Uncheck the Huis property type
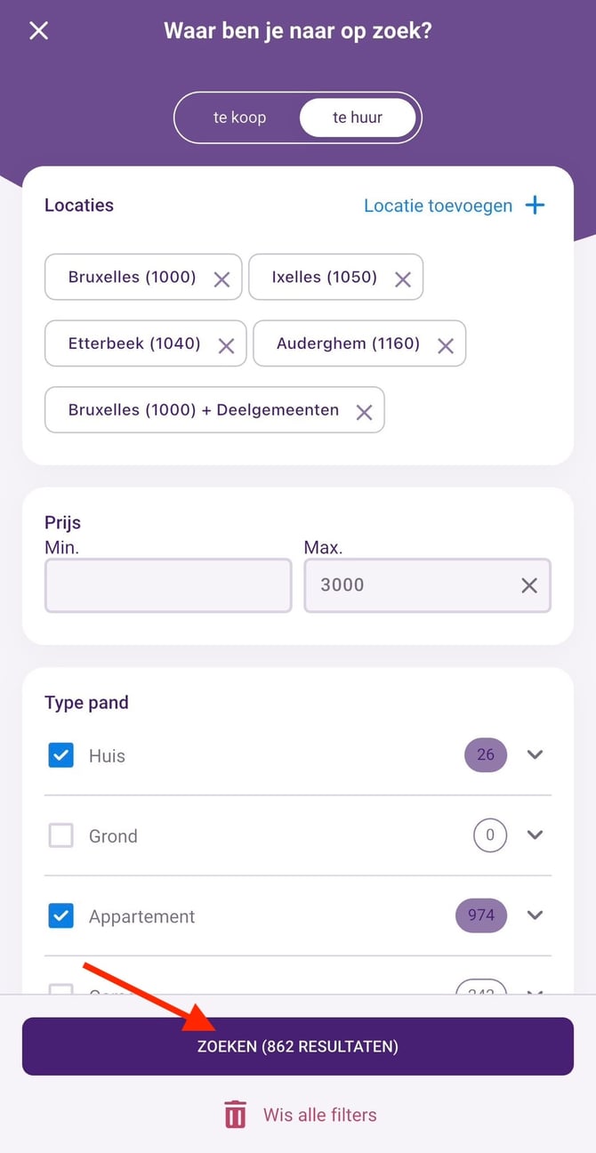596x1153 pixels. pos(60,754)
